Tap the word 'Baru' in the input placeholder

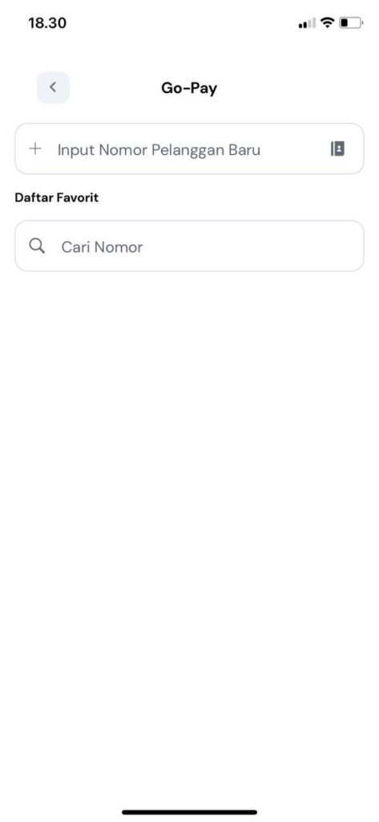(244, 150)
